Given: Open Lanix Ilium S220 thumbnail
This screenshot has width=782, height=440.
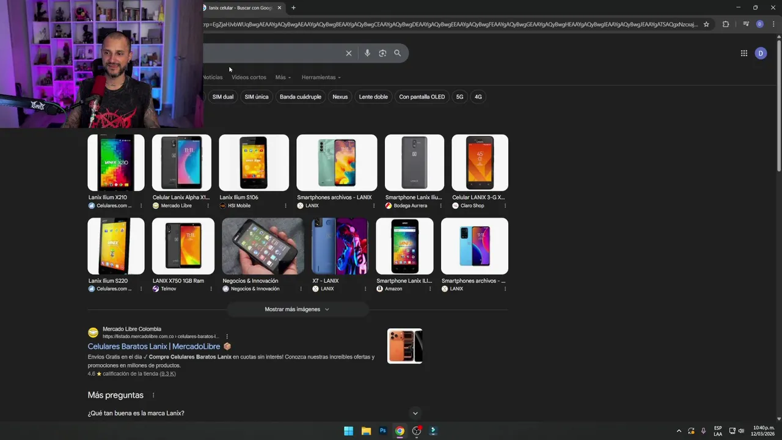Looking at the screenshot, I should click(x=116, y=246).
